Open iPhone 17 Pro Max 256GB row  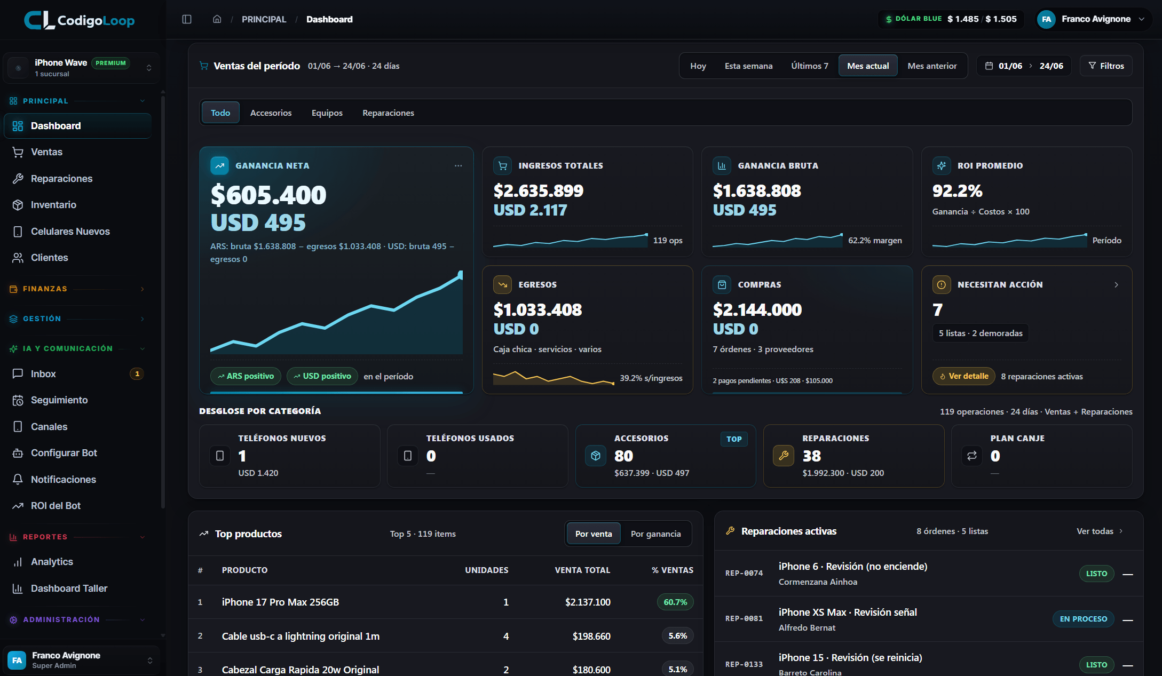pos(446,602)
